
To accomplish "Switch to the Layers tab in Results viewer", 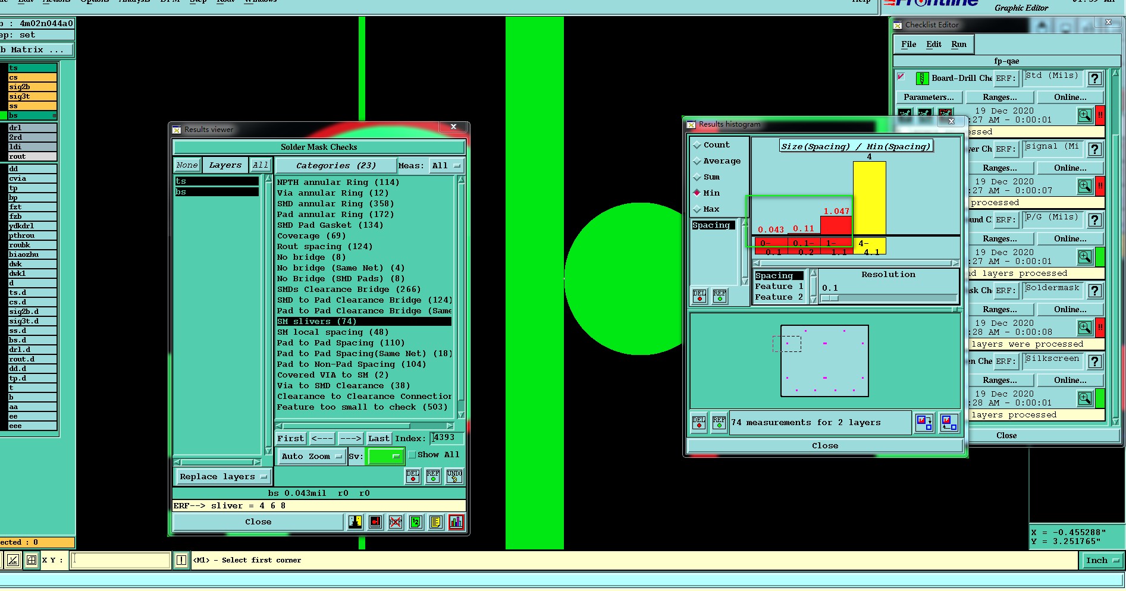I will click(225, 165).
